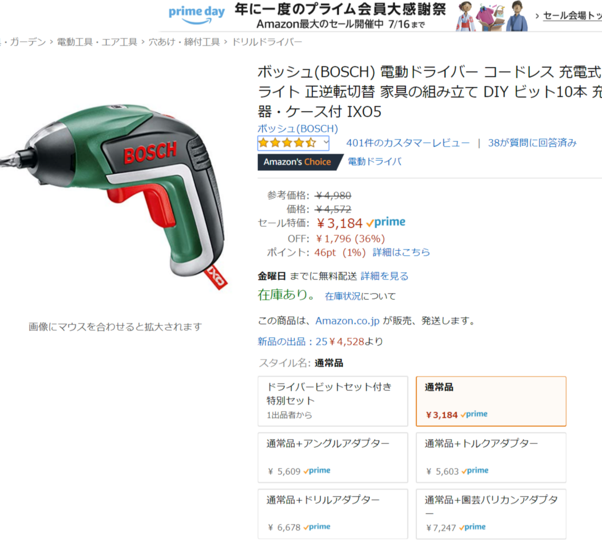Click the Amazon's Choice badge
The image size is (602, 541).
click(297, 162)
